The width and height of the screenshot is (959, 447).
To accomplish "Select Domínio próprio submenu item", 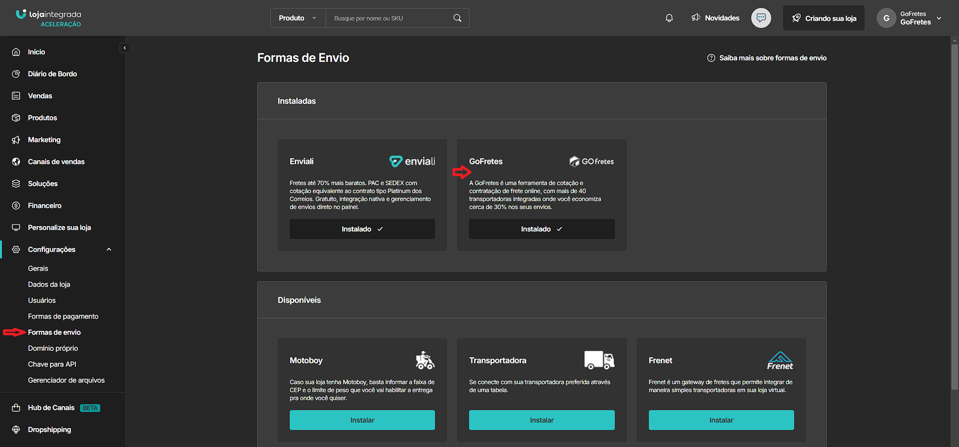I will tap(53, 348).
